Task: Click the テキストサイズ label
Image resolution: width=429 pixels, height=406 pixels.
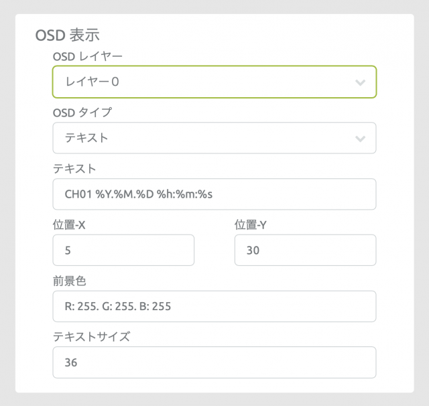Action: click(91, 337)
